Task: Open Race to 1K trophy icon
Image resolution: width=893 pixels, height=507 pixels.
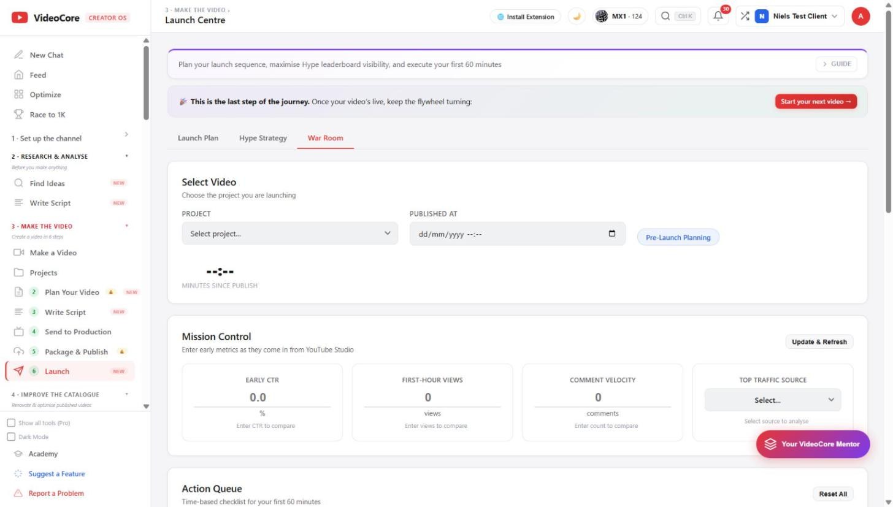Action: coord(18,115)
